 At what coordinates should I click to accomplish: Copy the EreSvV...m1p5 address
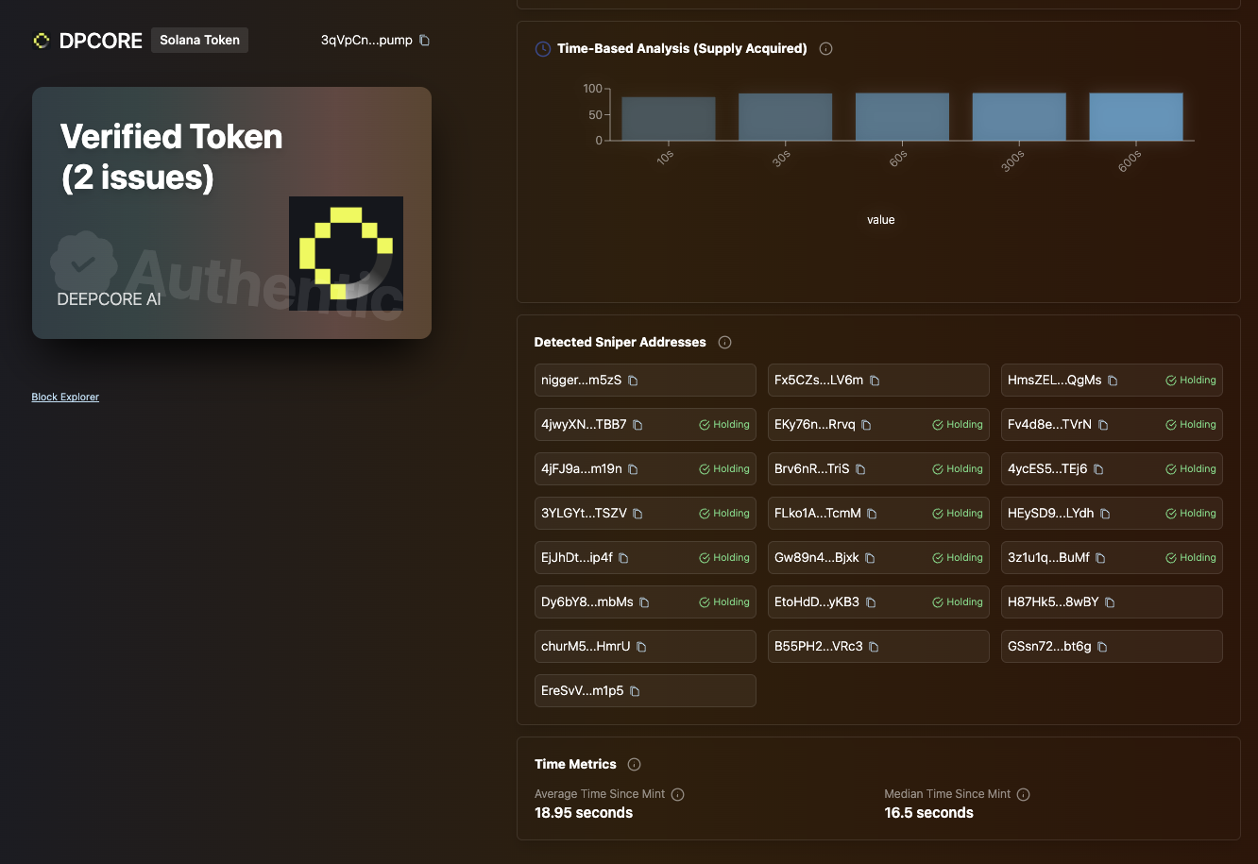tap(635, 691)
